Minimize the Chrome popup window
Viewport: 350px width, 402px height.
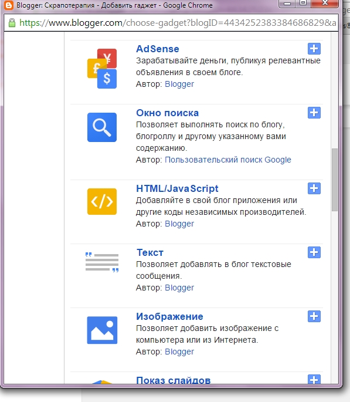(x=287, y=4)
